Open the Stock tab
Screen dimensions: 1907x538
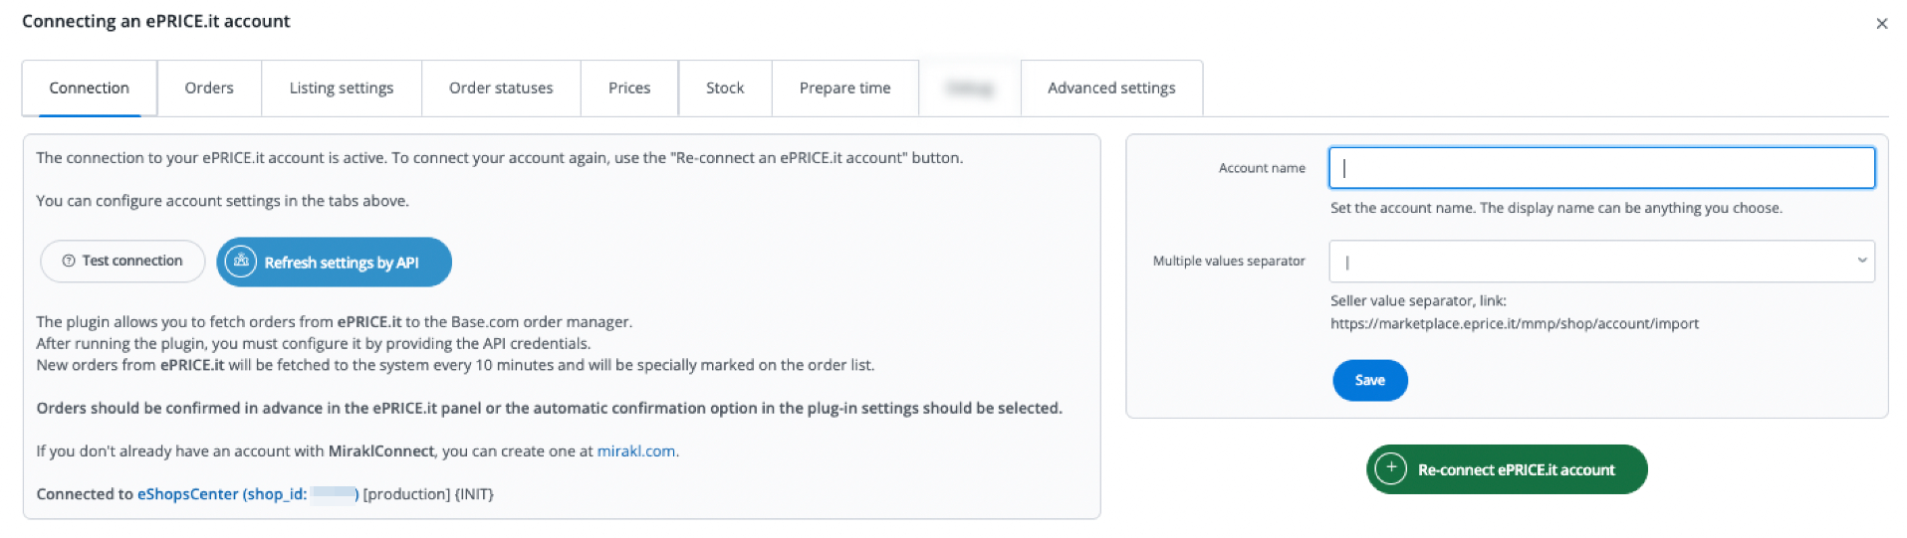725,89
